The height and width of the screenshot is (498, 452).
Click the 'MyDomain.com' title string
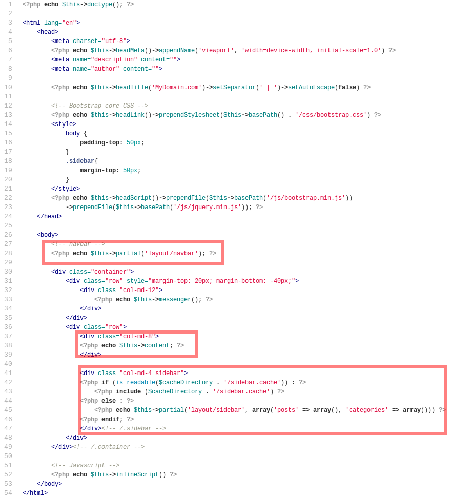pyautogui.click(x=177, y=88)
